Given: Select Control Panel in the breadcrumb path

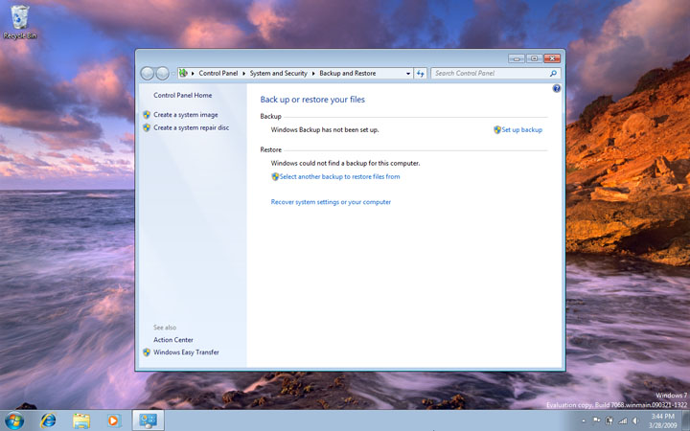Looking at the screenshot, I should click(x=218, y=73).
